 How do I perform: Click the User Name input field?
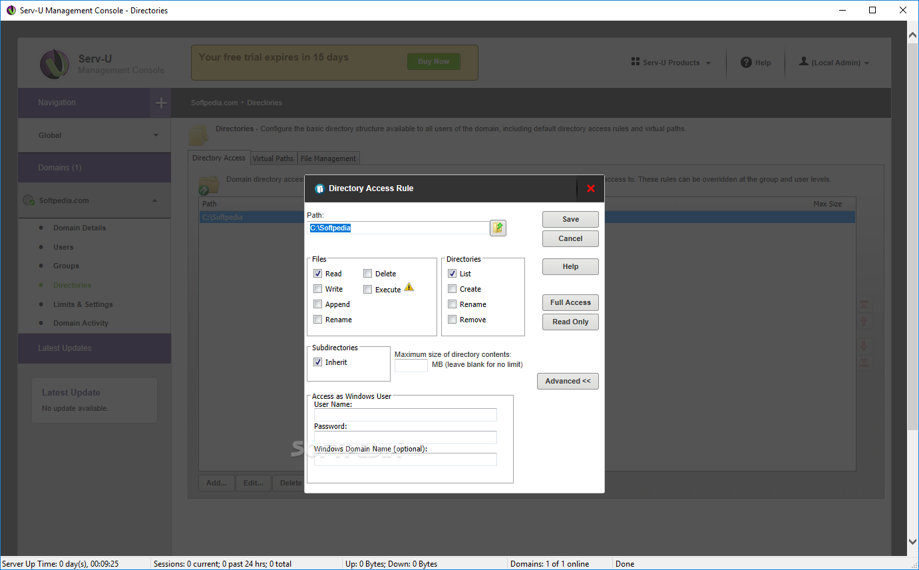(405, 415)
